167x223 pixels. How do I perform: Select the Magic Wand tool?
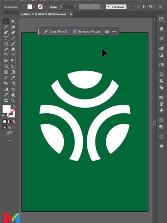(x=6, y=27)
